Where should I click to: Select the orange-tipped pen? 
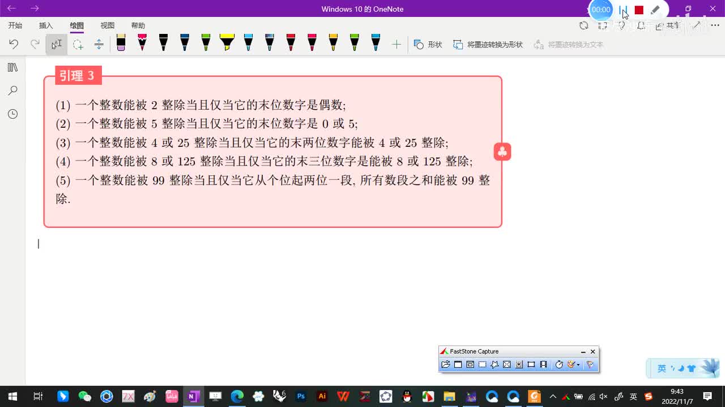[333, 42]
